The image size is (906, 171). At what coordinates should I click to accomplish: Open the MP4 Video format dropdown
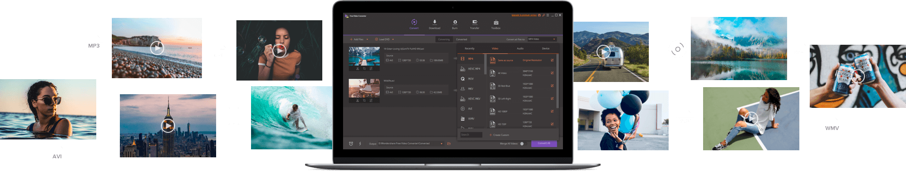542,39
